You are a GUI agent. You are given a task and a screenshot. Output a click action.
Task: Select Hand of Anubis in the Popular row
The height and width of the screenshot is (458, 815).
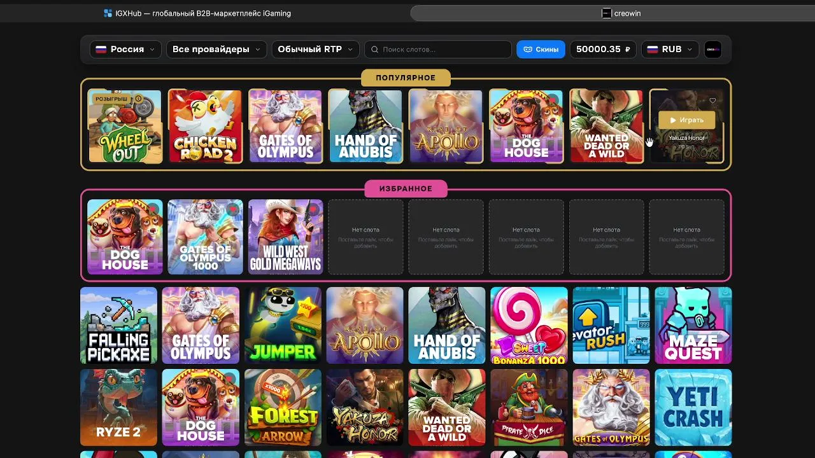click(x=365, y=126)
